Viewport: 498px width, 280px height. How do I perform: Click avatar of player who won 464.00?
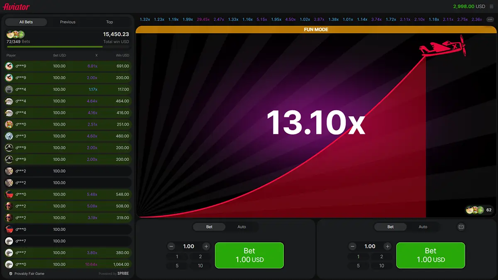tap(9, 101)
